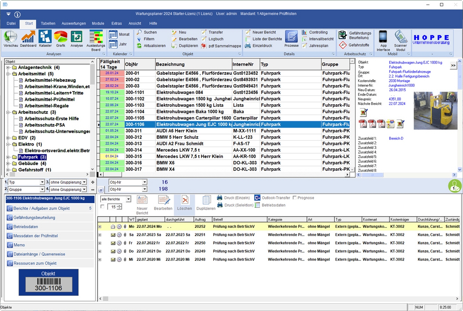Open the pdf Sammelmappe

click(221, 46)
